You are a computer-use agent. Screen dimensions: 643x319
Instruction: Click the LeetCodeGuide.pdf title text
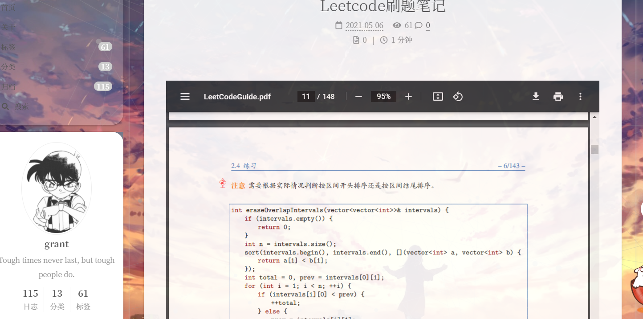[x=237, y=97]
